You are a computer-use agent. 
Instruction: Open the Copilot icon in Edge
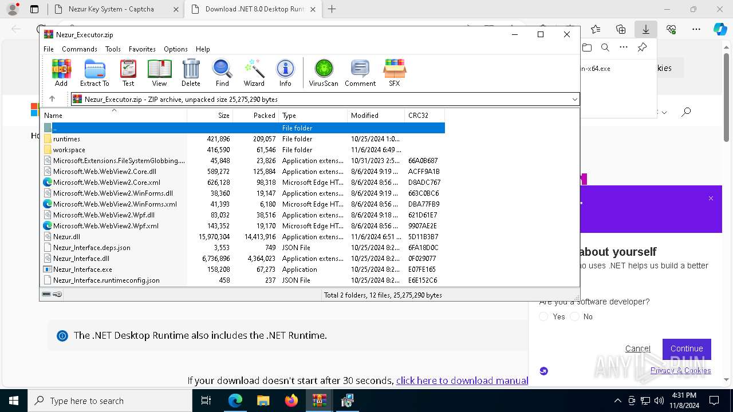720,29
